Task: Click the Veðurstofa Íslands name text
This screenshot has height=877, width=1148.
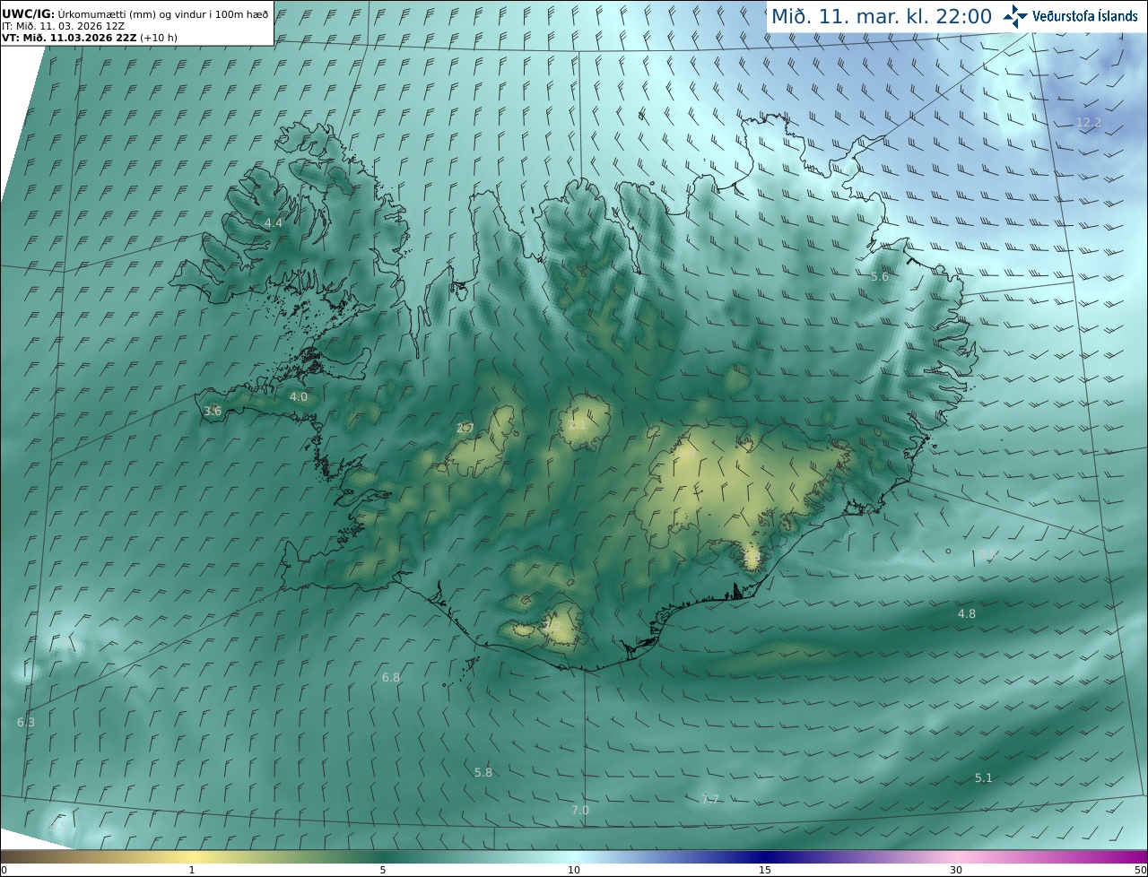Action: click(x=1085, y=16)
